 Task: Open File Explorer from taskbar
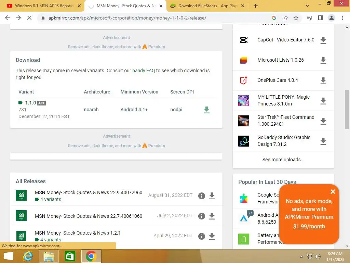pos(49,256)
